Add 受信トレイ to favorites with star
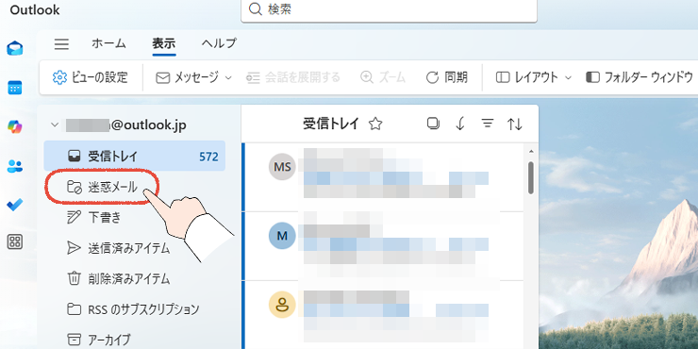 tap(375, 125)
